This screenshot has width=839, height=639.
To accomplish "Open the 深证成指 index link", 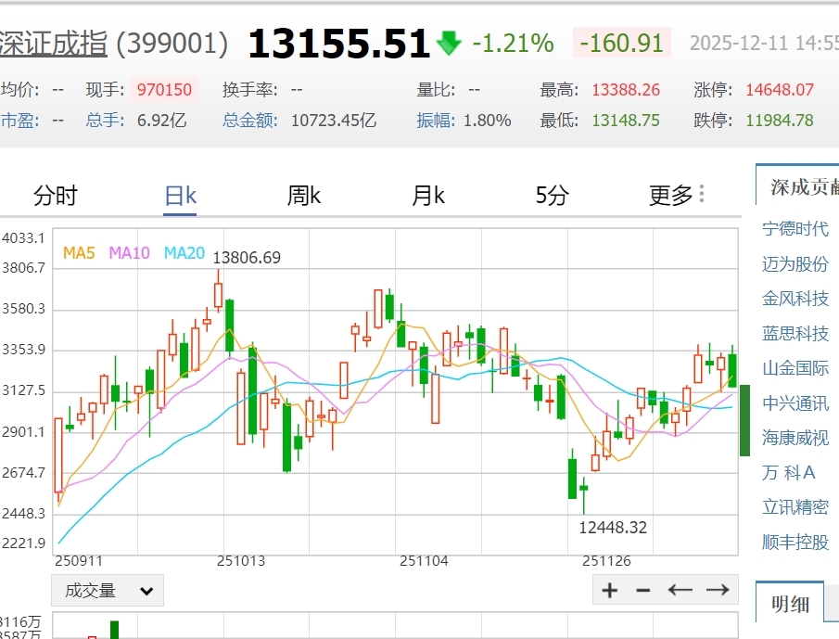I will click(x=53, y=44).
